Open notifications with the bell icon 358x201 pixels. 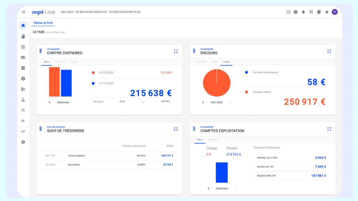(303, 12)
